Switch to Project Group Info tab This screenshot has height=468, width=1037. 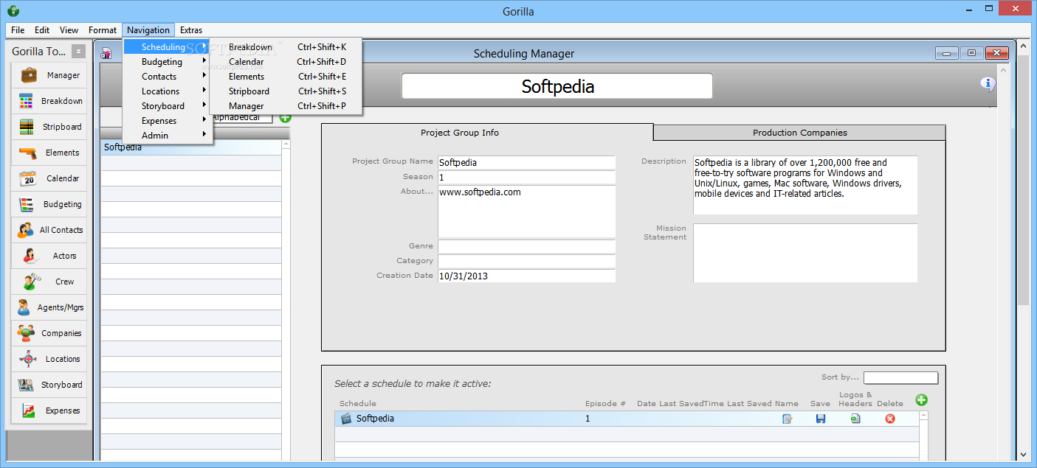pos(487,133)
